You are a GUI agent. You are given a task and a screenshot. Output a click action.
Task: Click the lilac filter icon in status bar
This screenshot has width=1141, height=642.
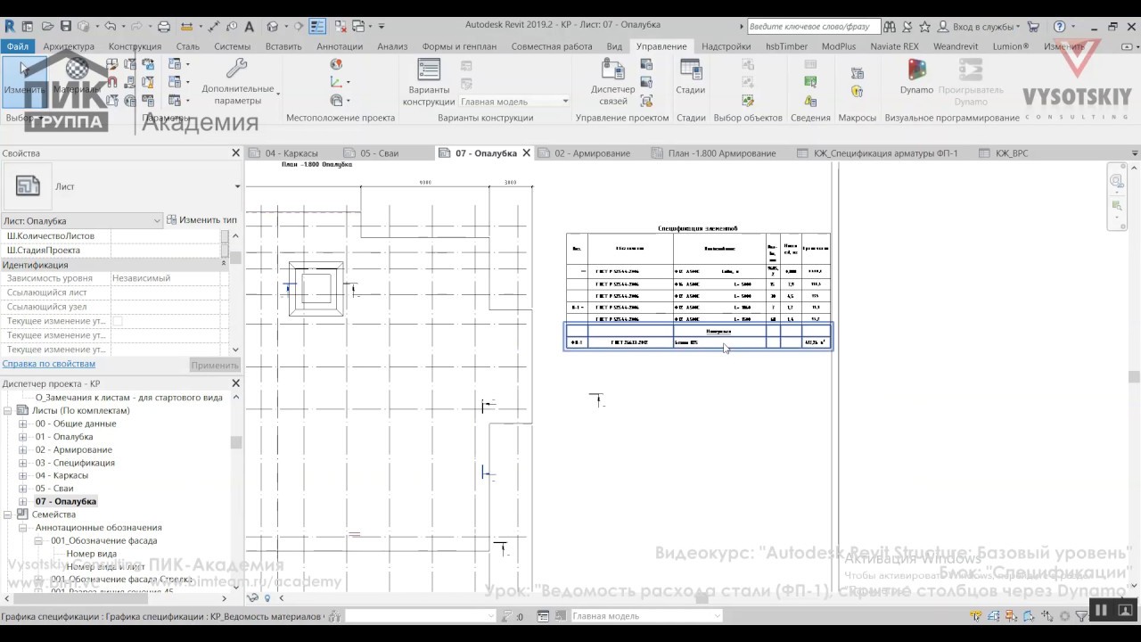pos(1081,616)
